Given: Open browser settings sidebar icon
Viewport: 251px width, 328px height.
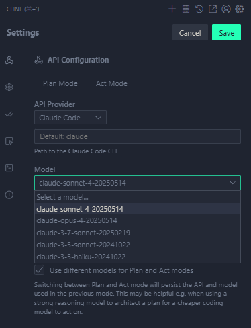Looking at the screenshot, I should (x=9, y=141).
